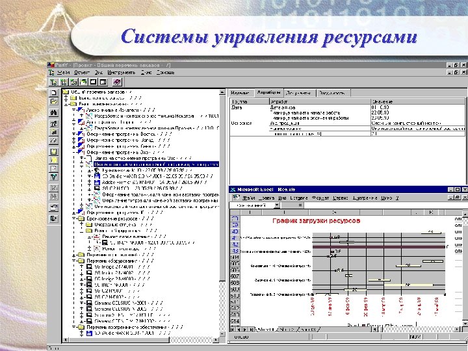
Task: Switch to the Лист2 sheet tab in Excel
Action: (289, 330)
